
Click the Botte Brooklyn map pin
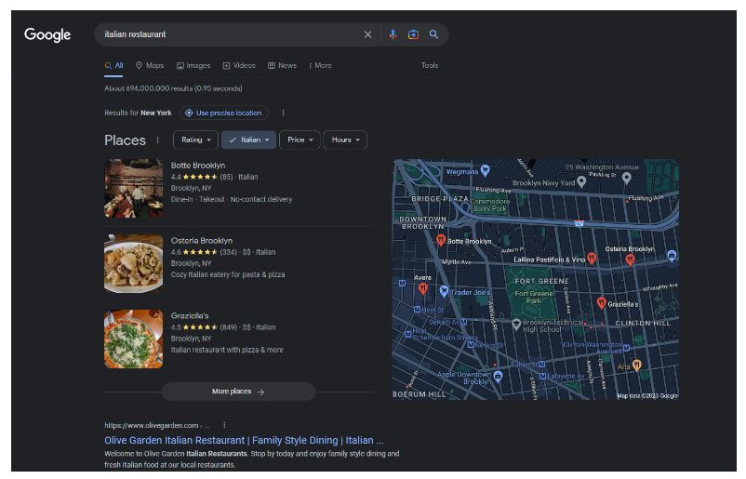tap(440, 240)
